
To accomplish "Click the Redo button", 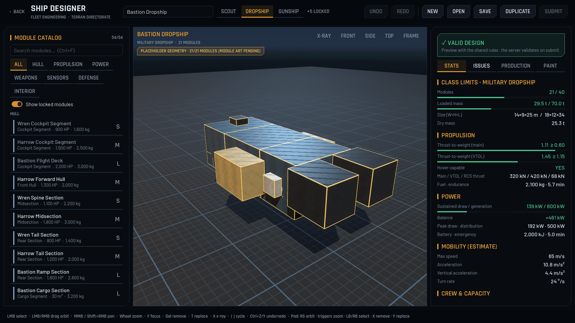I will point(403,11).
